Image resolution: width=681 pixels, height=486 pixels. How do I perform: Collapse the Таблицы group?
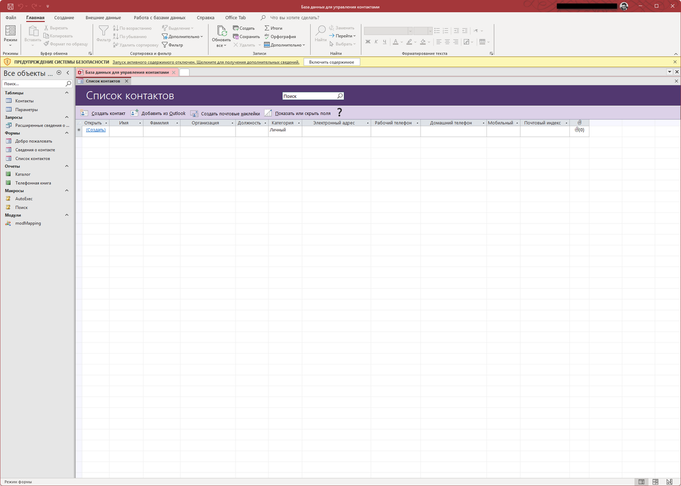pos(67,93)
